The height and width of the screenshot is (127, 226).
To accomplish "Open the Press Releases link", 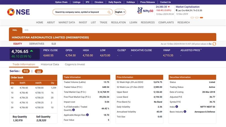I will tap(147, 2).
